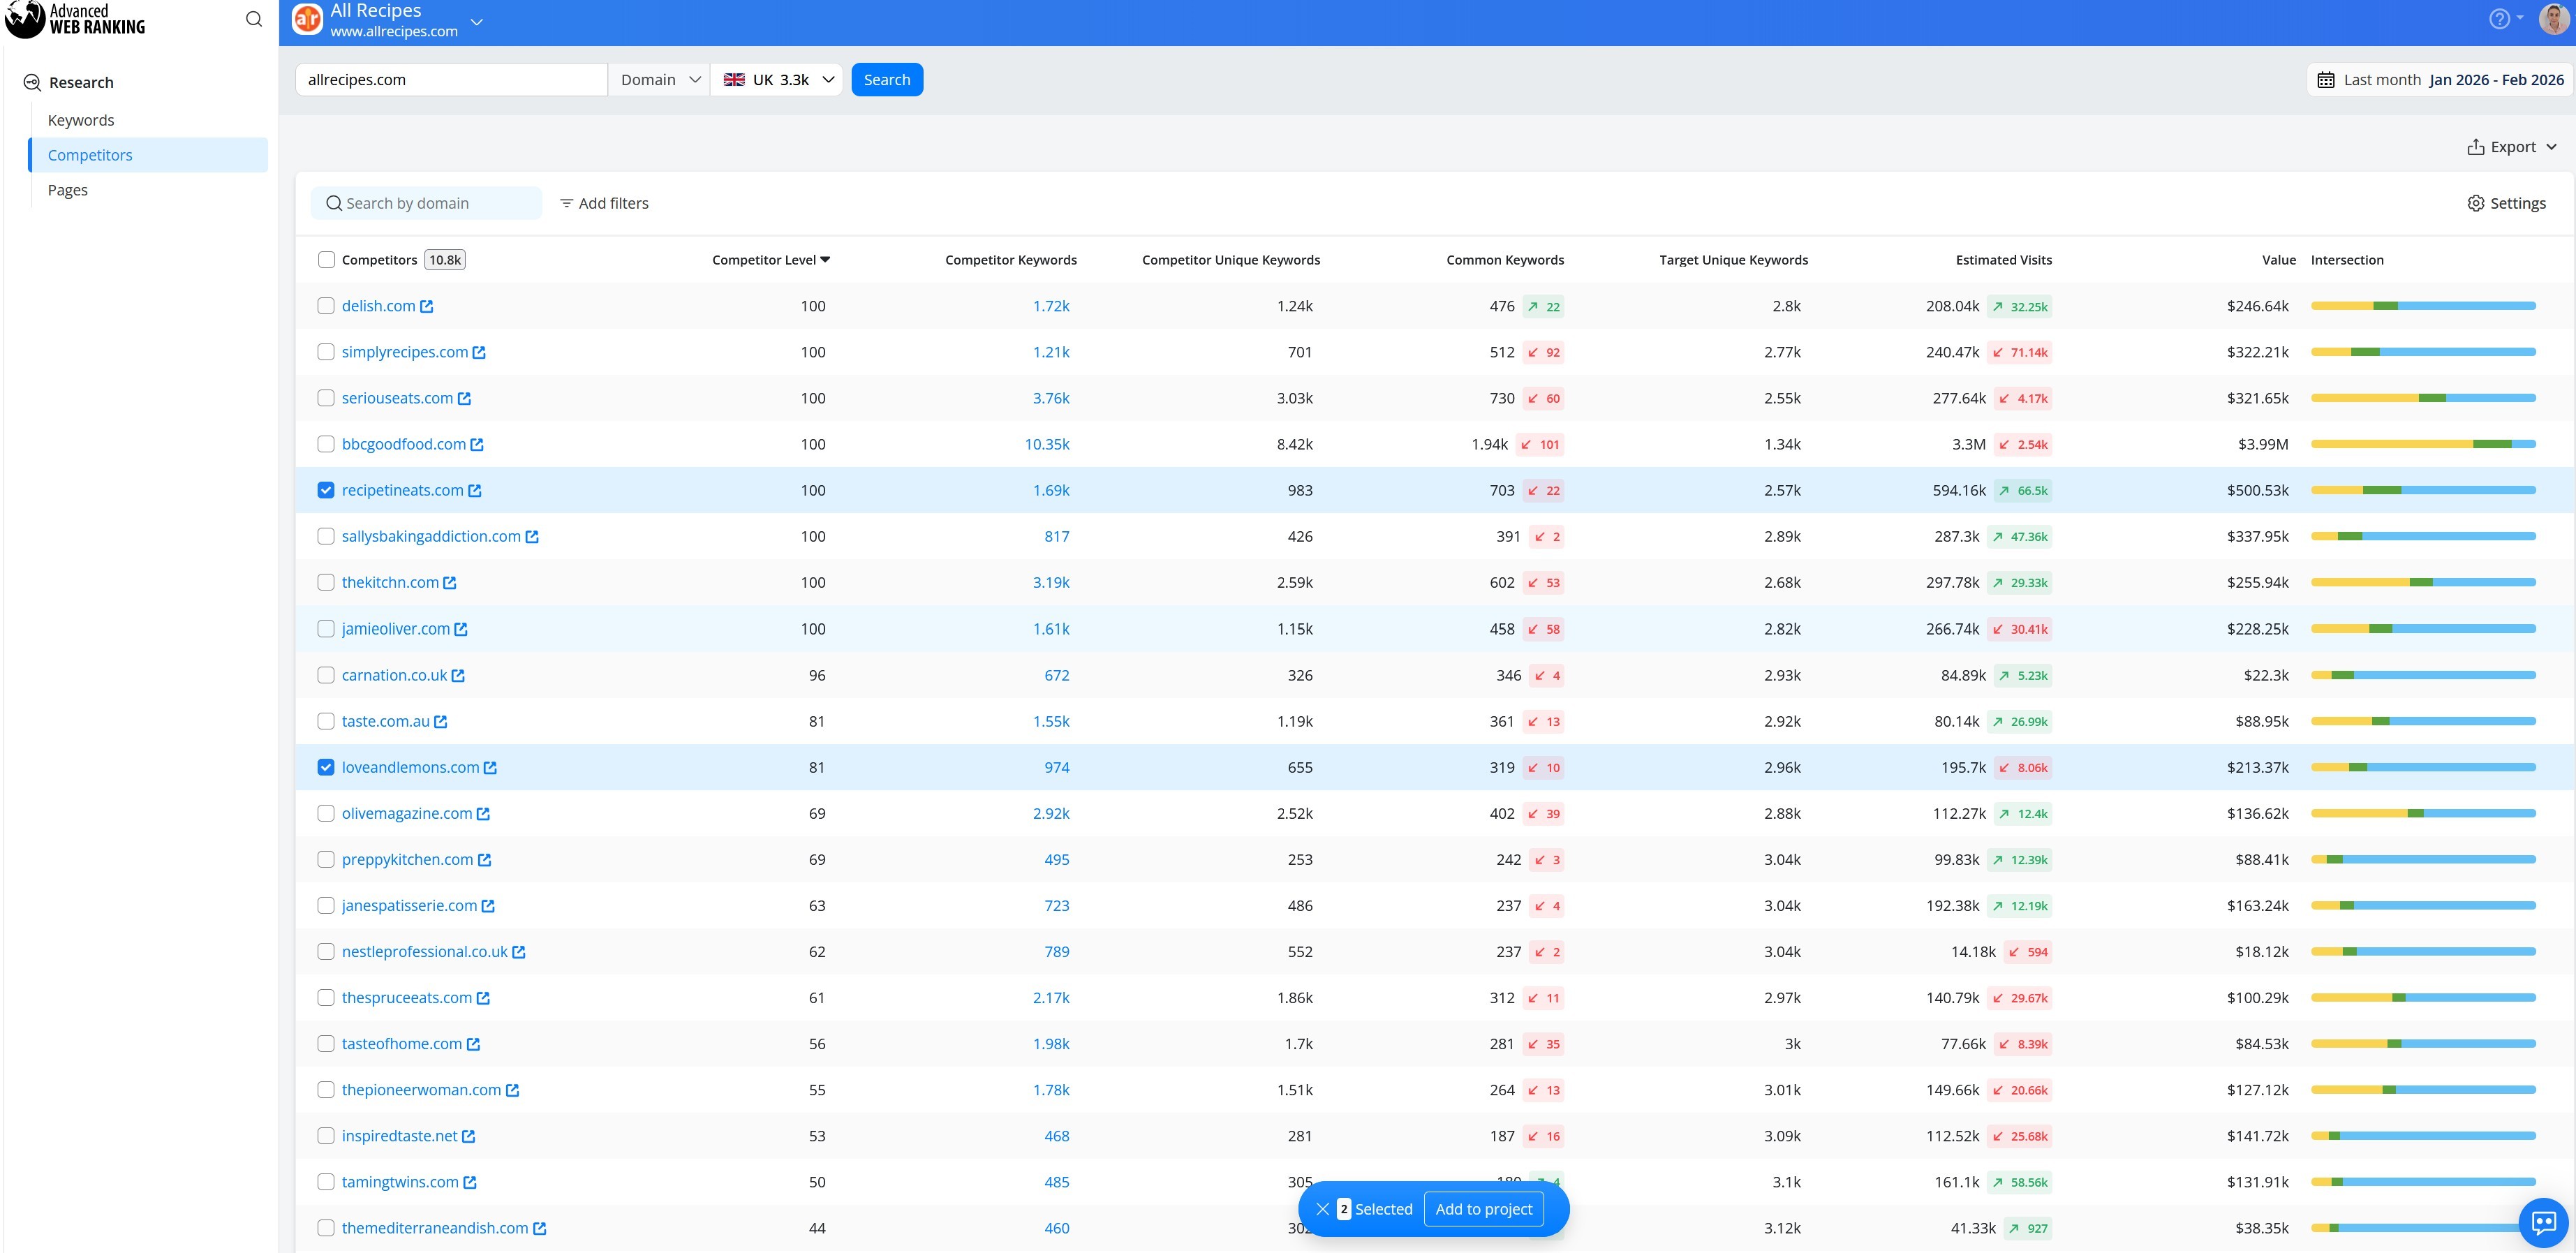Toggle the select-all Competitors checkbox
Viewport: 2576px width, 1253px height.
point(326,260)
